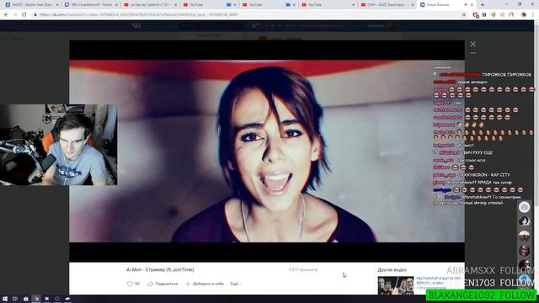Open Chrome profile avatar
The image size is (539, 303).
[x=524, y=15]
